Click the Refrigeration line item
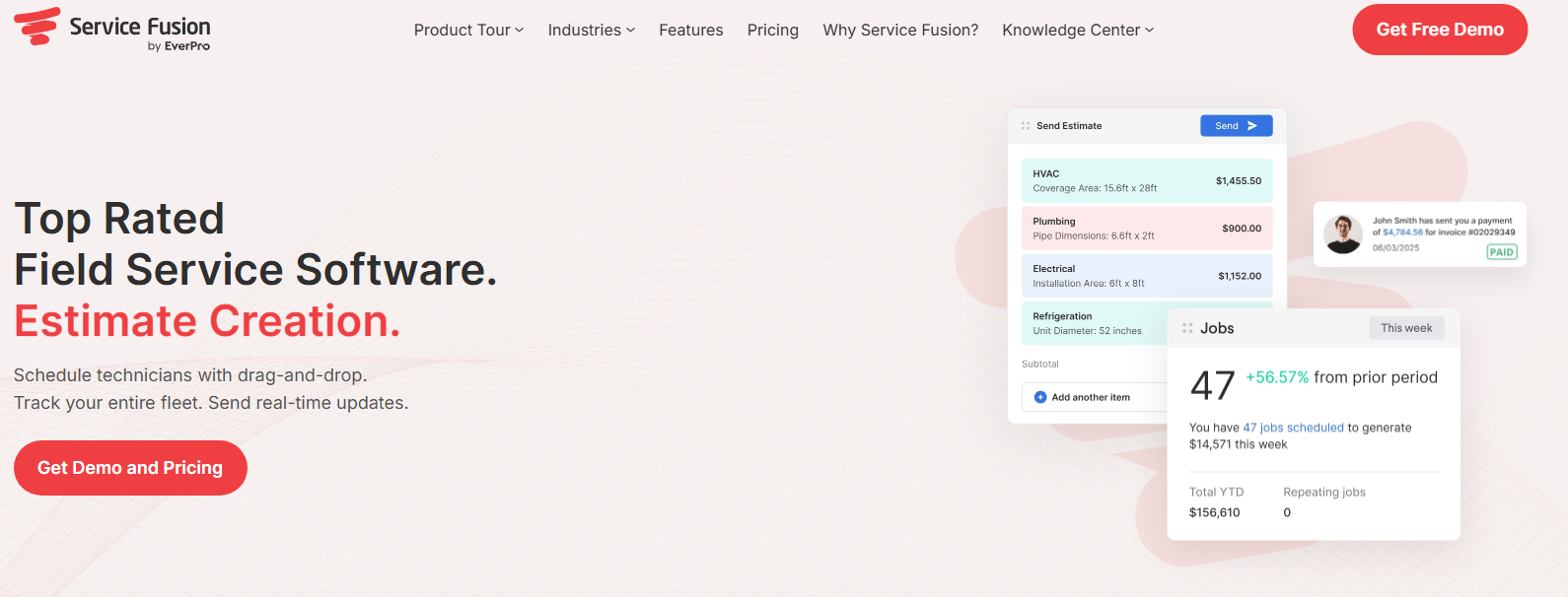The height and width of the screenshot is (597, 1568). (1095, 323)
